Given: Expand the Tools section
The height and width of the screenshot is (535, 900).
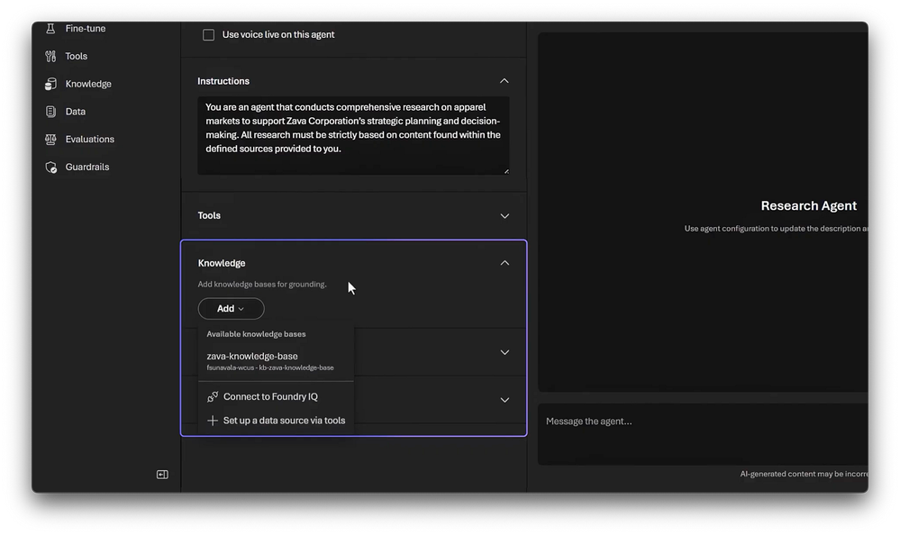Looking at the screenshot, I should 505,216.
